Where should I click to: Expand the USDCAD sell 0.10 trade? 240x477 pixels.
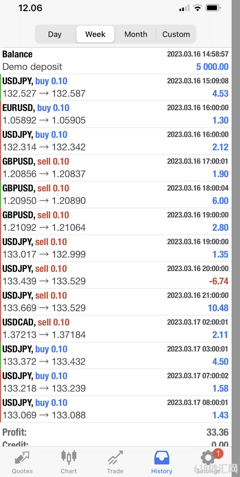pos(115,329)
